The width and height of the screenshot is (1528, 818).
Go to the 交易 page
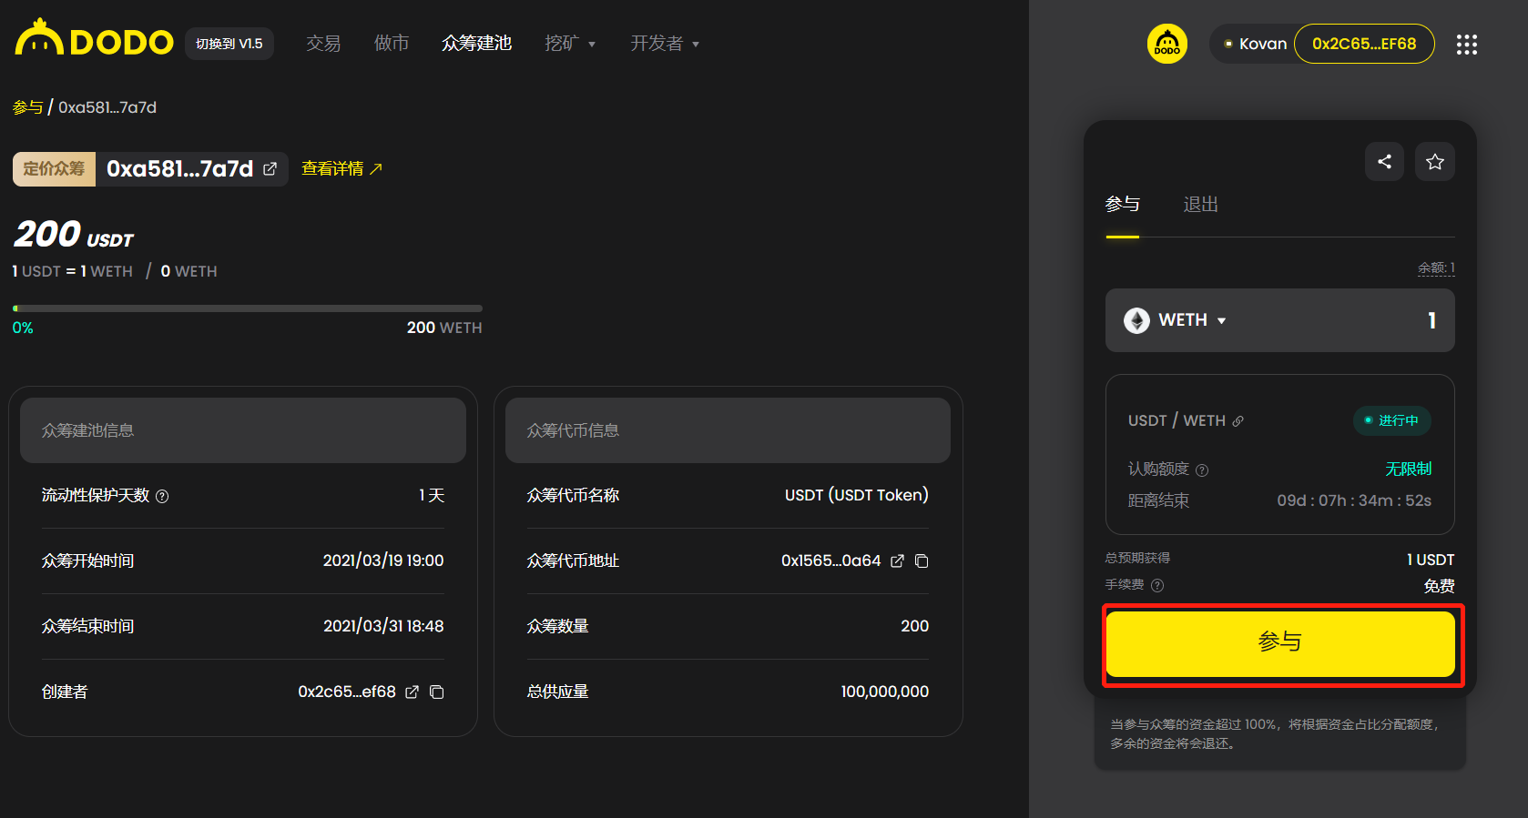click(323, 43)
